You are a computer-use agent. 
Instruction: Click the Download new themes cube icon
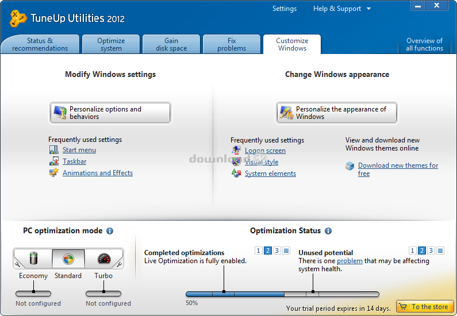pyautogui.click(x=350, y=166)
